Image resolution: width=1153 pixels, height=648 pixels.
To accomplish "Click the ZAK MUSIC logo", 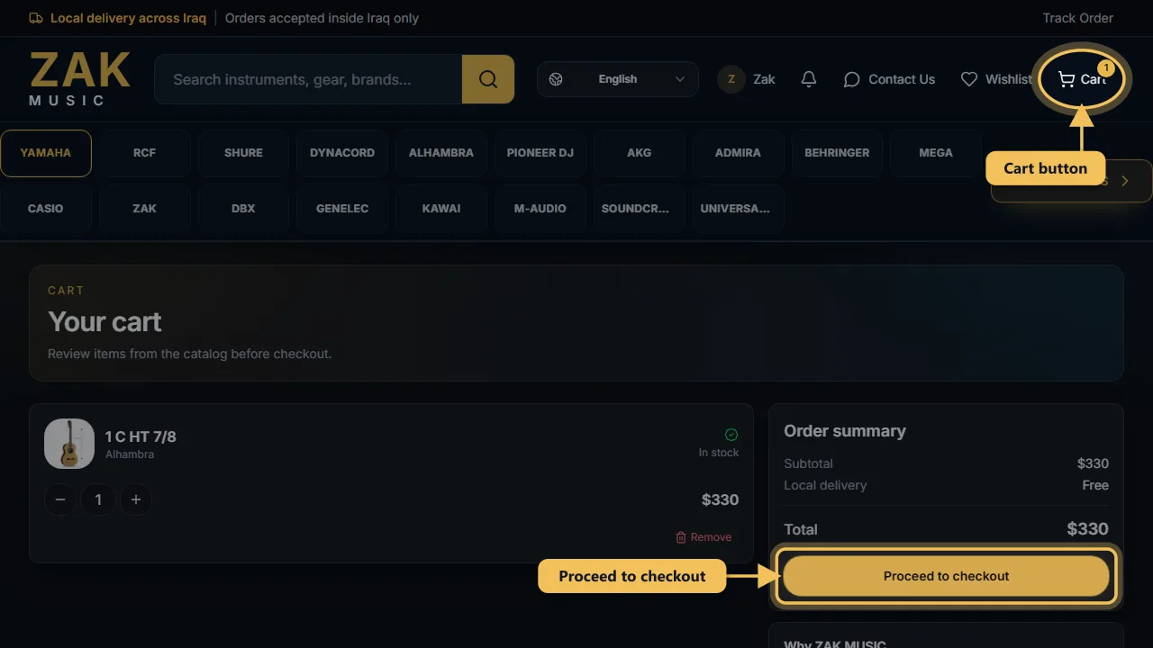I will click(80, 79).
